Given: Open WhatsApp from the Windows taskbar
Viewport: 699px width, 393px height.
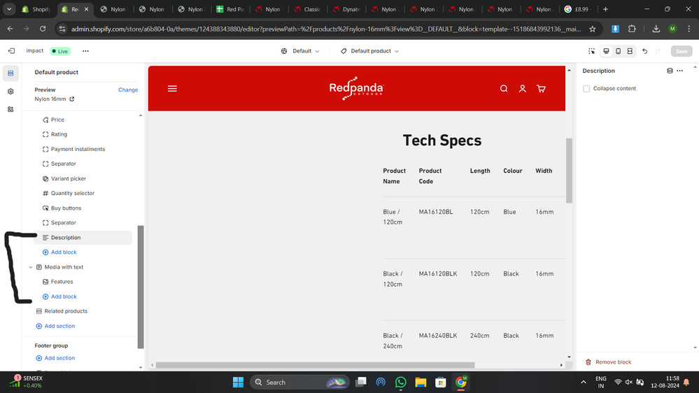Looking at the screenshot, I should pos(400,383).
